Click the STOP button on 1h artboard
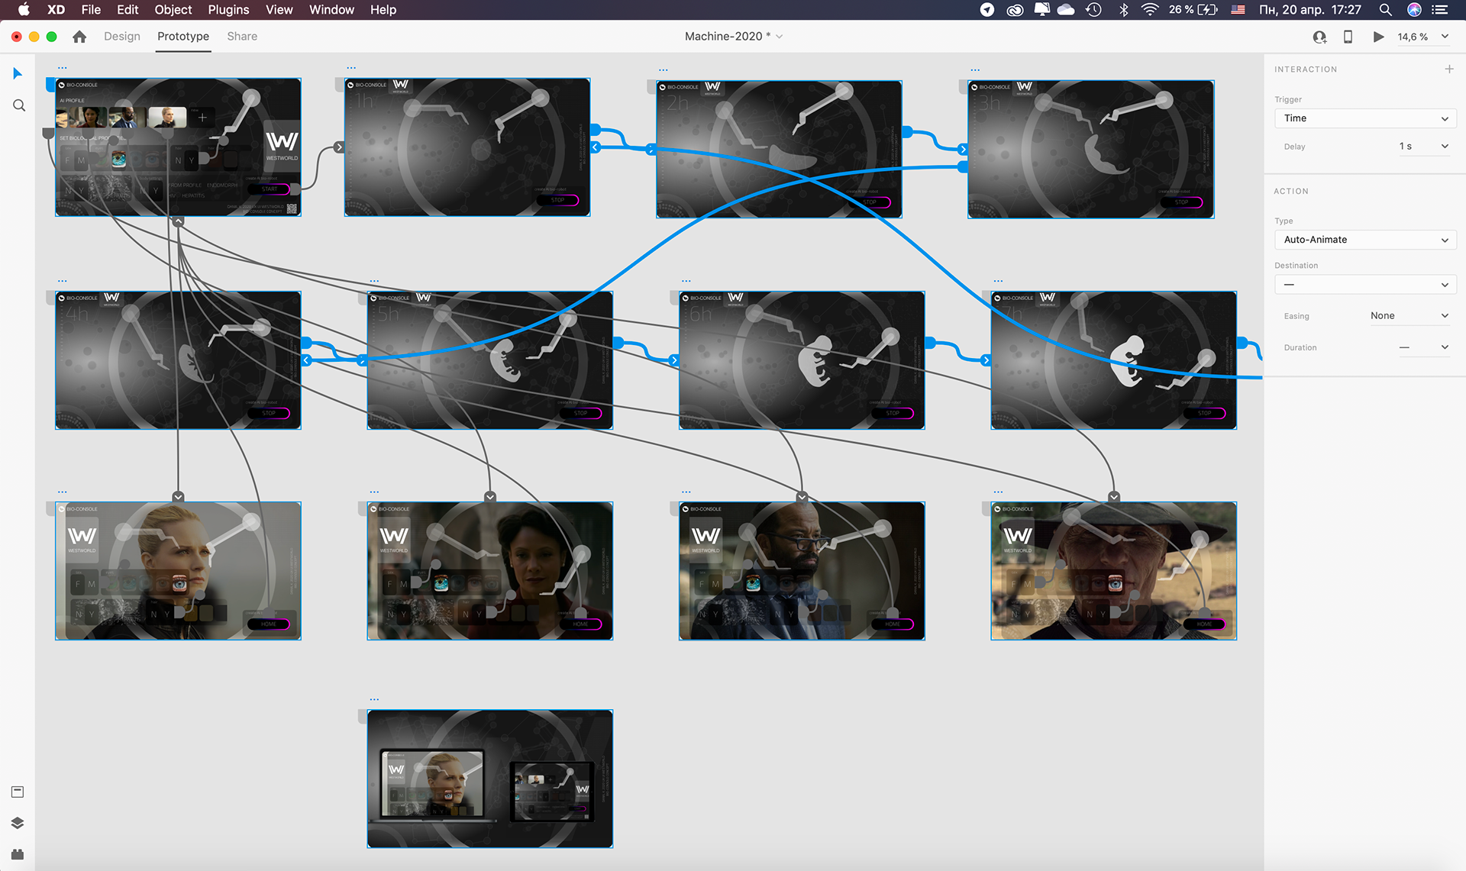Image resolution: width=1466 pixels, height=871 pixels. point(558,200)
